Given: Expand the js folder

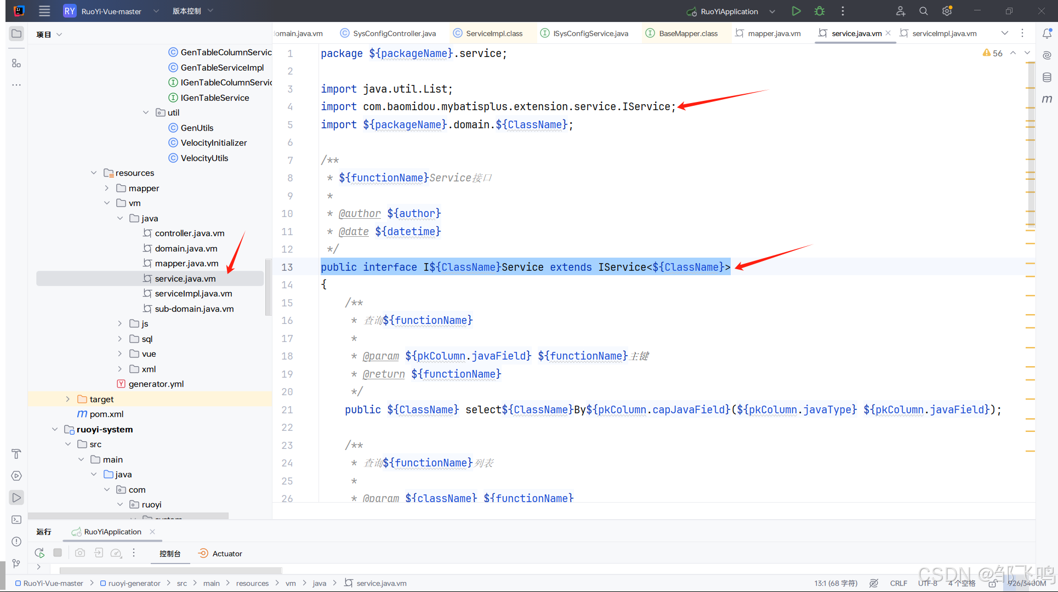Looking at the screenshot, I should pos(120,323).
